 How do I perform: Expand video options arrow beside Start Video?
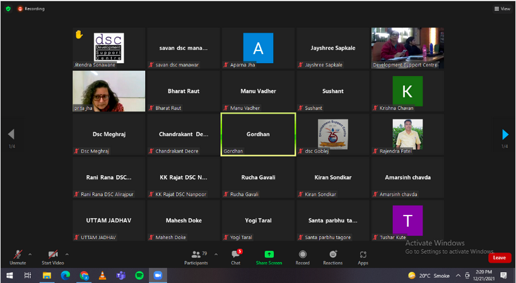tap(67, 254)
